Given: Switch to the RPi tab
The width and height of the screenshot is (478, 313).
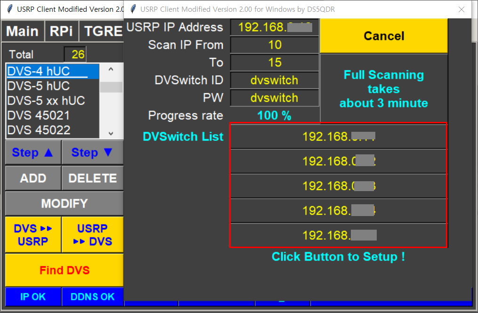Looking at the screenshot, I should (x=61, y=31).
